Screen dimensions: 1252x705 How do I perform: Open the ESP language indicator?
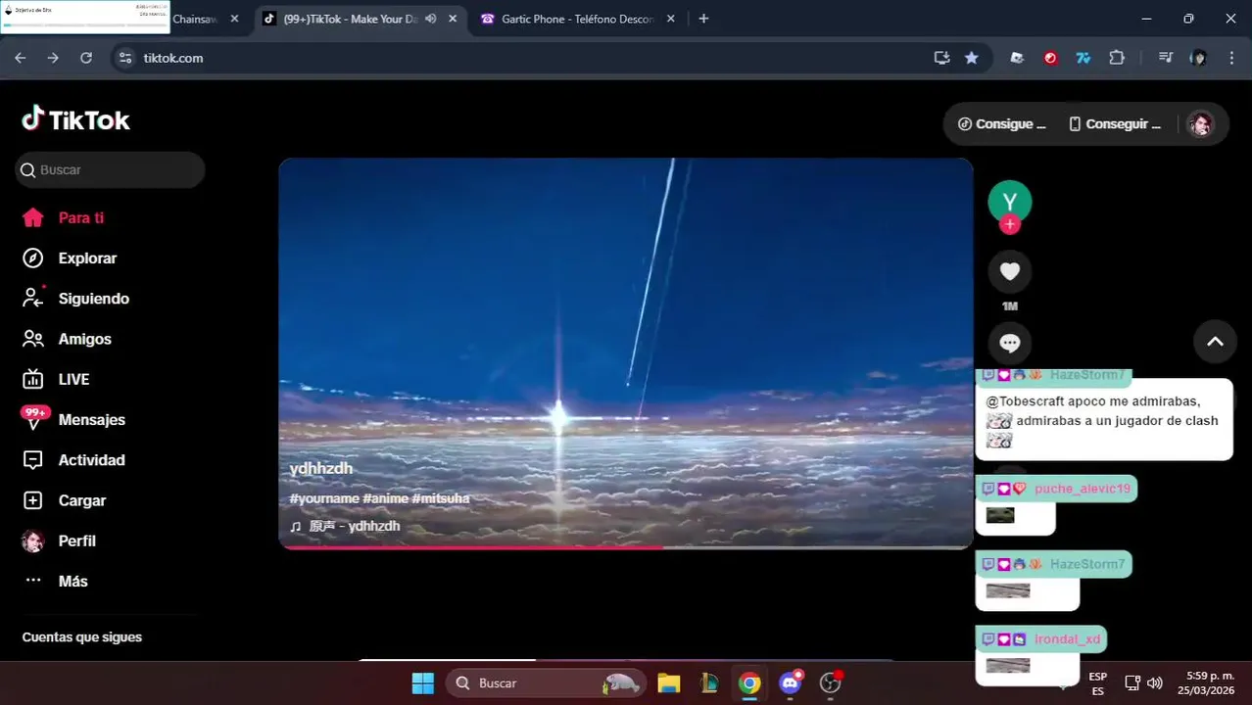[1098, 683]
